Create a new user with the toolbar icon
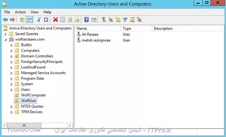The height and width of the screenshot is (137, 226). [x=103, y=20]
